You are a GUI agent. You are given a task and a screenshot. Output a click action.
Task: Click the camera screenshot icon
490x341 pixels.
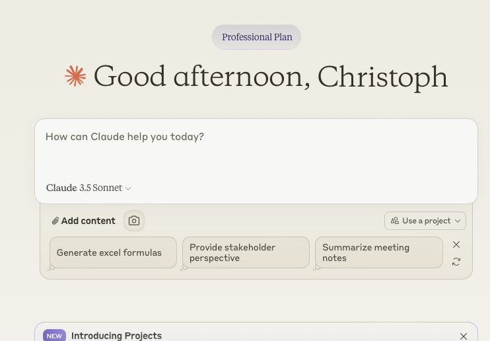(x=134, y=221)
